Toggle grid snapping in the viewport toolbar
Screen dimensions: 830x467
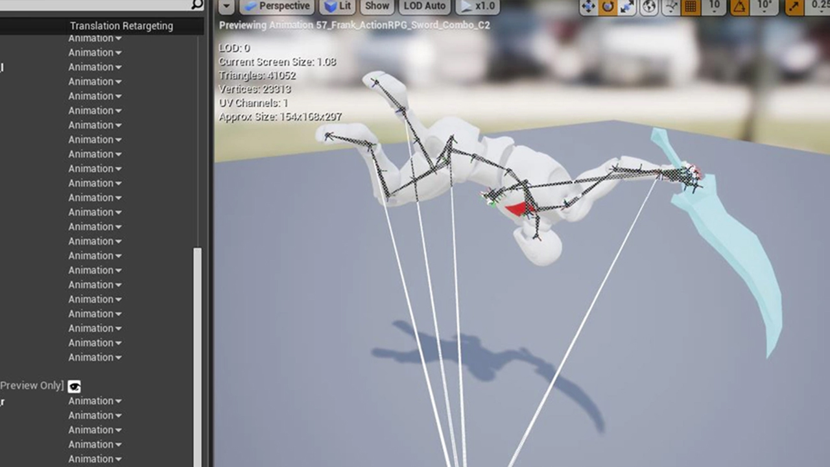click(x=691, y=6)
